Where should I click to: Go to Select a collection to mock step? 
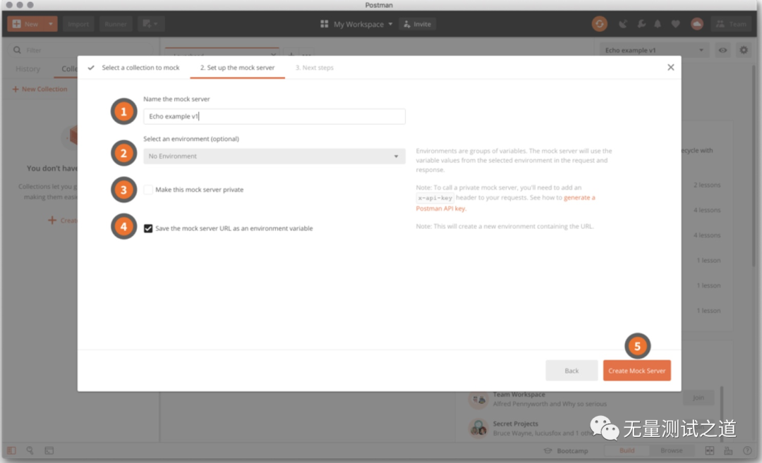coord(140,68)
